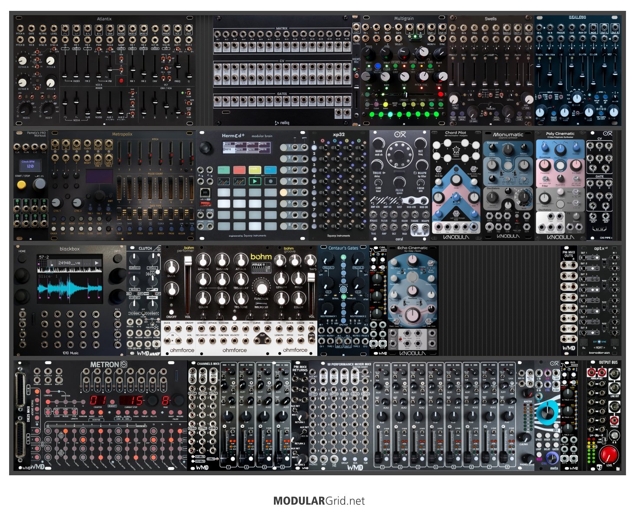The height and width of the screenshot is (510, 639).
Task: Click the Poly Cinematic blue center knob
Action: coord(560,150)
